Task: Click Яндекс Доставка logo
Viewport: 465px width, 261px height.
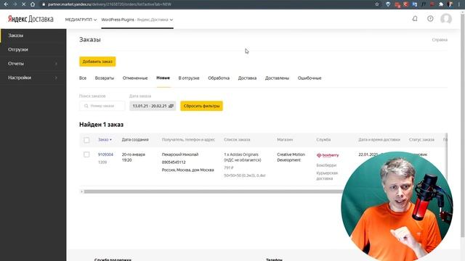Action: (x=31, y=19)
